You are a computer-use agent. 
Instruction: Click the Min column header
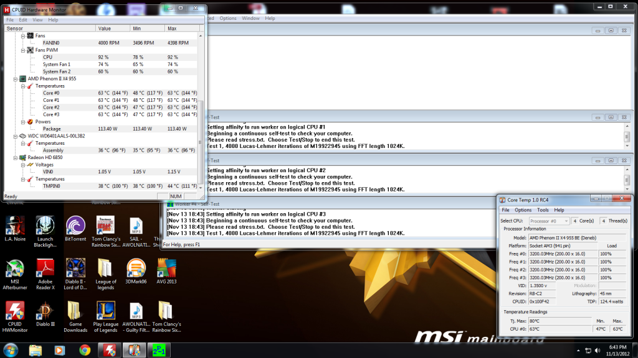[148, 29]
